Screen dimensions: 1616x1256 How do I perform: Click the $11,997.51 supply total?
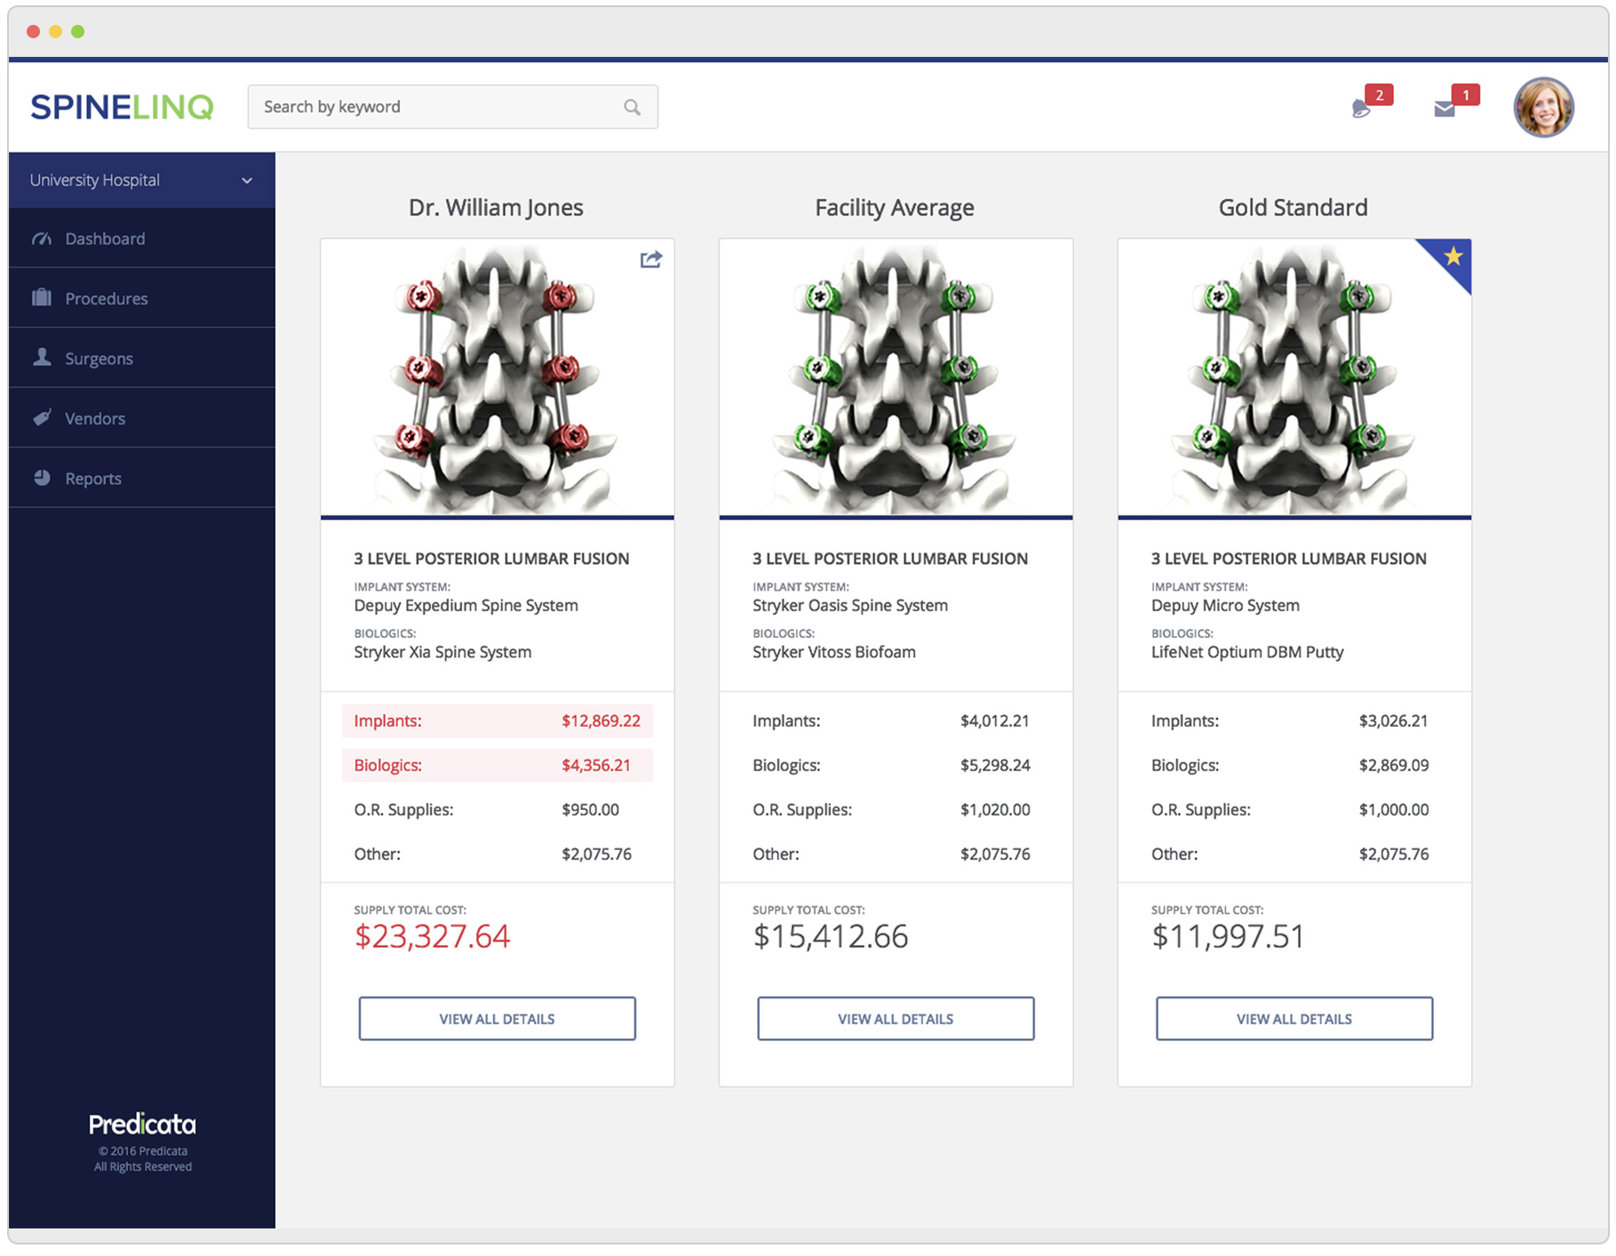point(1228,936)
